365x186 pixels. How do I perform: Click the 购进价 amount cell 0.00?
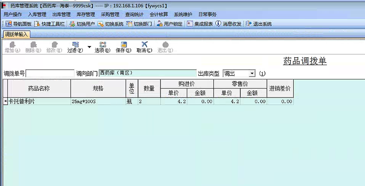[x=201, y=101]
